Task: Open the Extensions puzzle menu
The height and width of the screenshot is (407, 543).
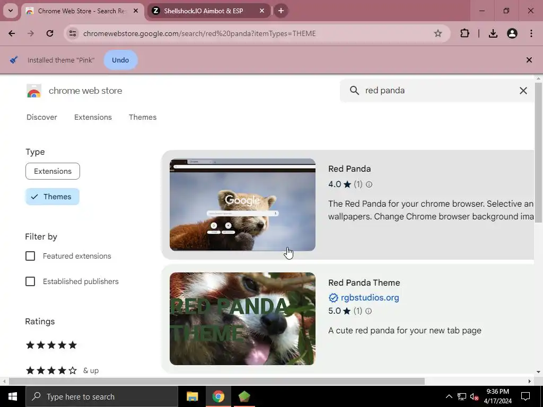Action: tap(465, 33)
